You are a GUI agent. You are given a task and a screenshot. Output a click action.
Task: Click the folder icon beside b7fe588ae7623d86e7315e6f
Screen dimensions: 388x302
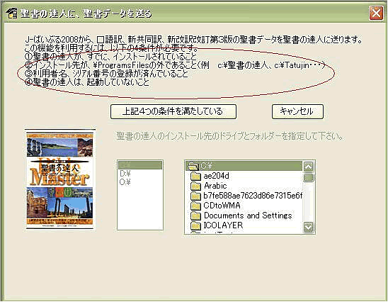[x=195, y=196]
